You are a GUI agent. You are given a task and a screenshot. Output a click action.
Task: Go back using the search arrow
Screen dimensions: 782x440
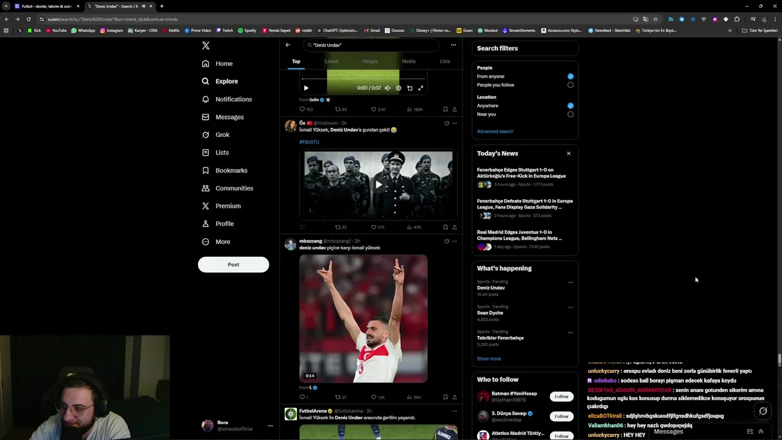[288, 45]
